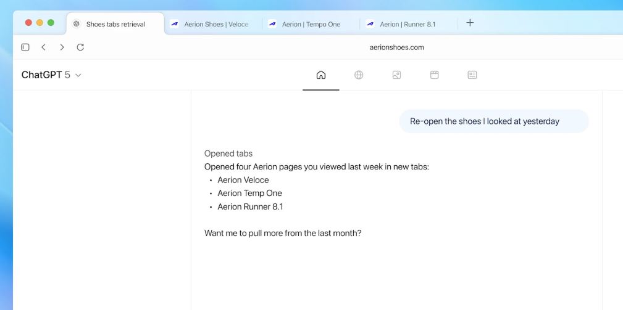Open a new browser tab
The height and width of the screenshot is (310, 623).
coord(470,23)
